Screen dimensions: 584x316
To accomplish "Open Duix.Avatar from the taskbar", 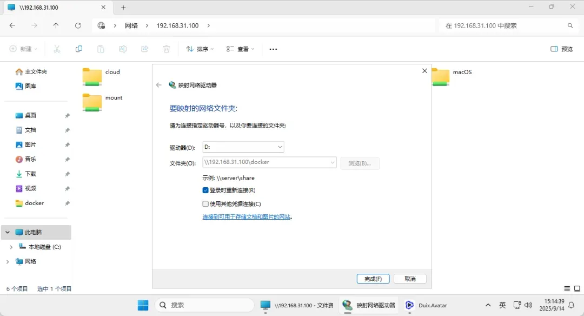I will pos(427,305).
